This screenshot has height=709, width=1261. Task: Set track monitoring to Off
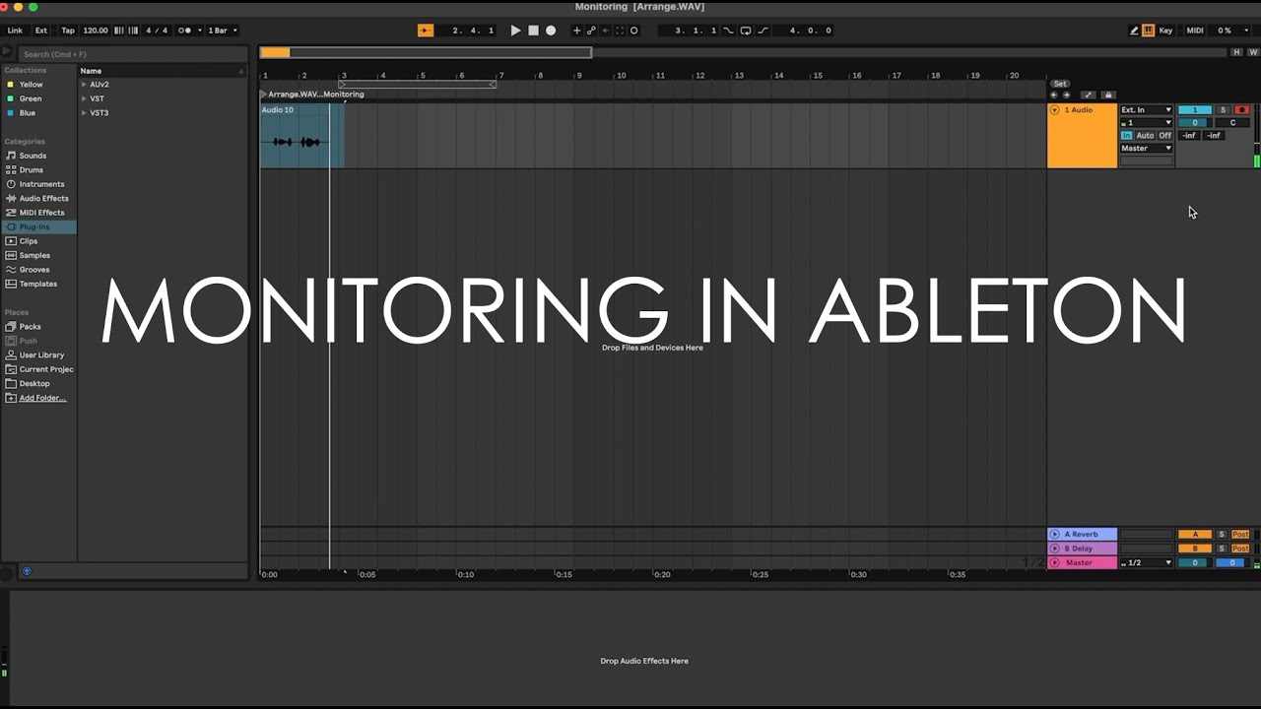[x=1164, y=136]
